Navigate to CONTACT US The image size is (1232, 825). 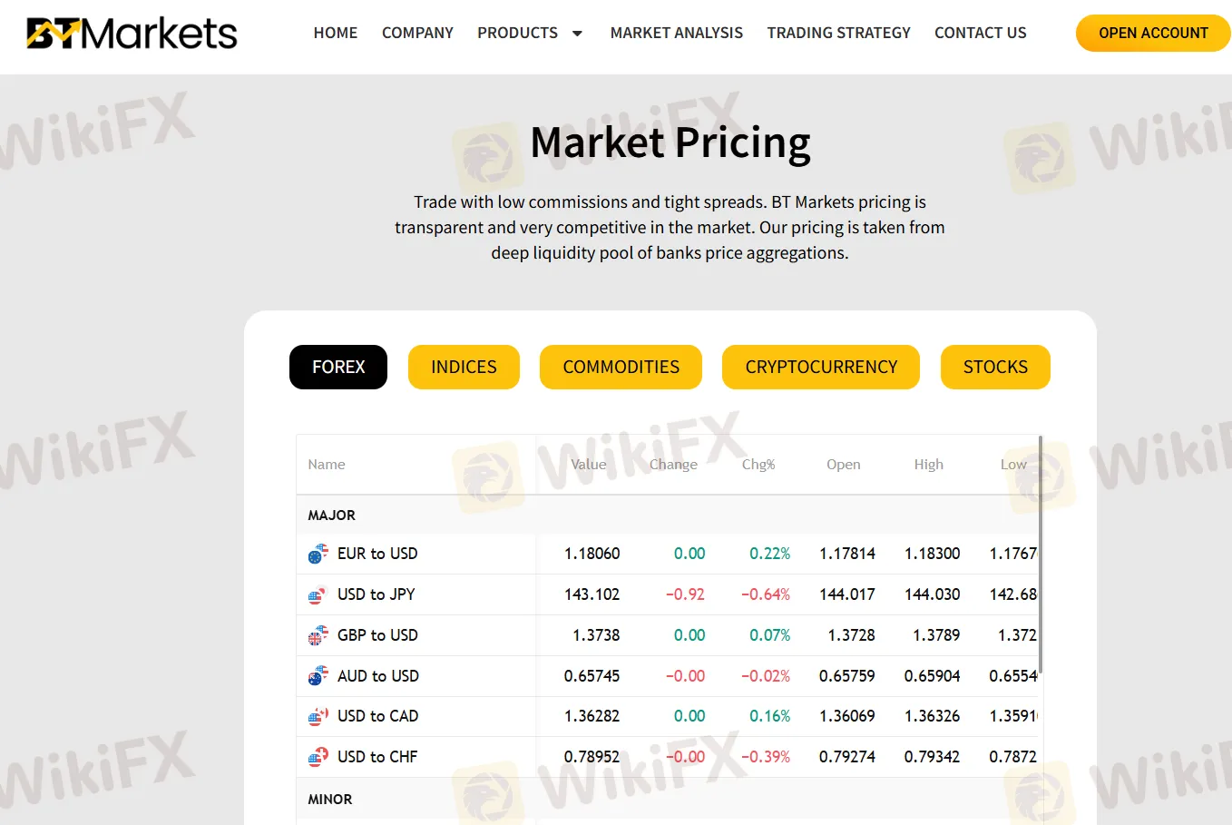[980, 33]
